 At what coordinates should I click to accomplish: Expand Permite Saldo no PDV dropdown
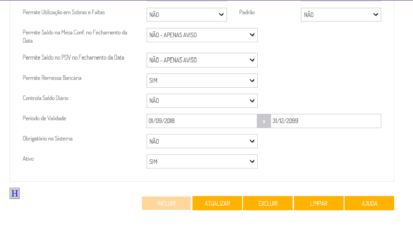pyautogui.click(x=202, y=60)
